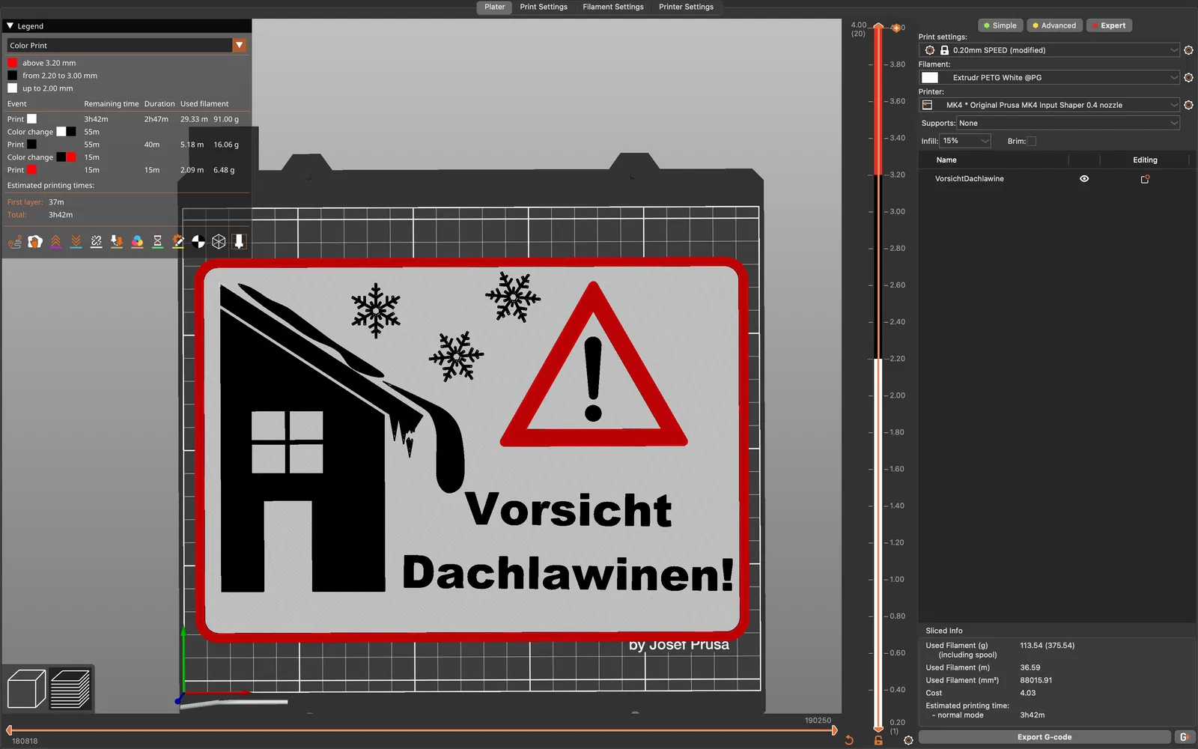
Task: Select the VorsichtDachlawine object row
Action: tap(1056, 179)
